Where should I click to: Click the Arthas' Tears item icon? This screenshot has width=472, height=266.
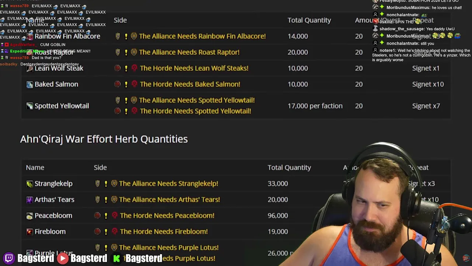pos(29,199)
